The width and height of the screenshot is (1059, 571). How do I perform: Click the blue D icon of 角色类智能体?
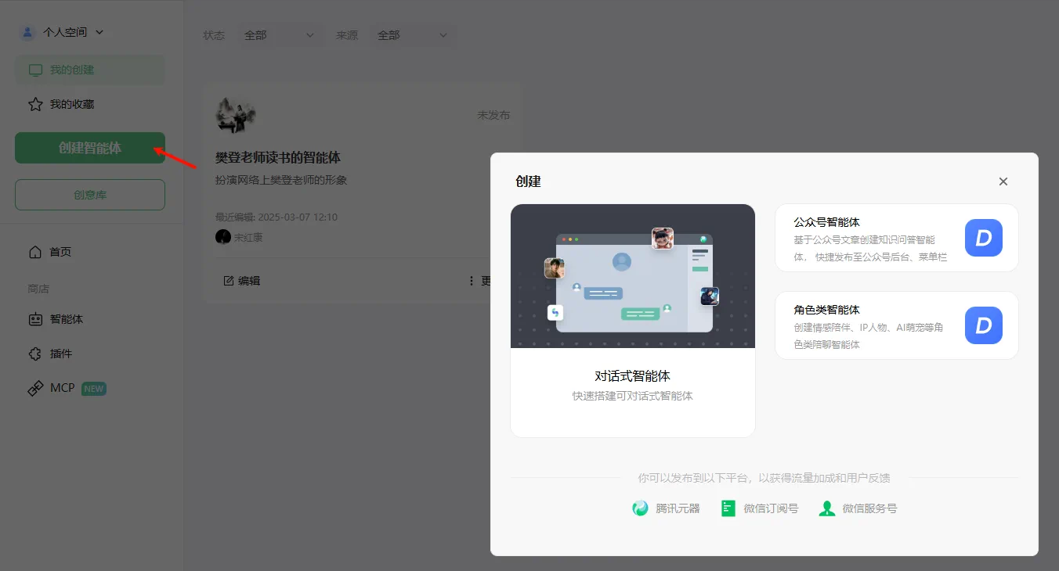tap(984, 325)
